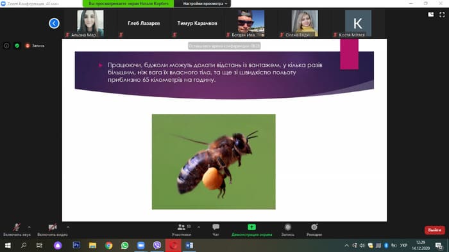Open Task View on the taskbar
The height and width of the screenshot is (252, 449).
pyautogui.click(x=40, y=246)
